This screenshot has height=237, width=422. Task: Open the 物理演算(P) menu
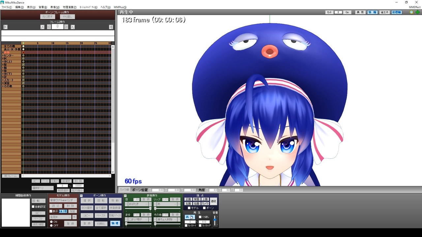click(70, 7)
